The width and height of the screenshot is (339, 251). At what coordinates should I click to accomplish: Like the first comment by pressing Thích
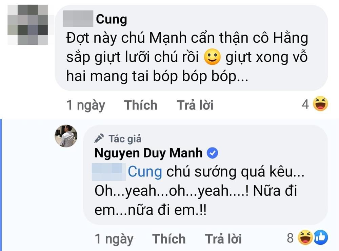[x=141, y=105]
